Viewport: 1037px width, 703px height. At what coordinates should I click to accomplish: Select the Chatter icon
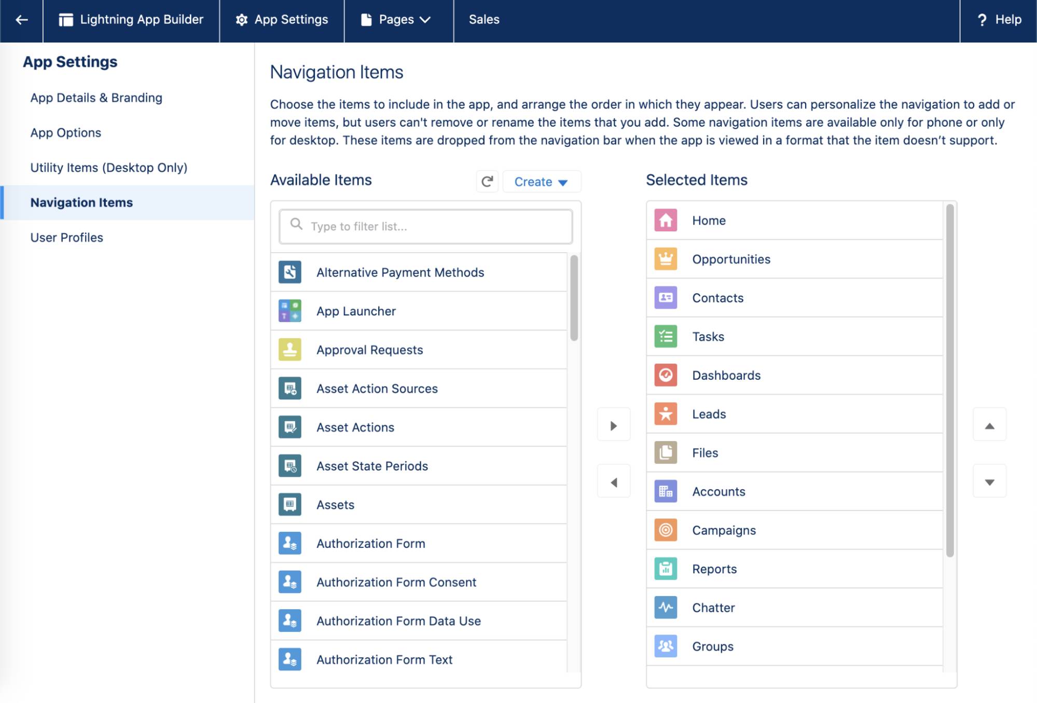(x=666, y=607)
